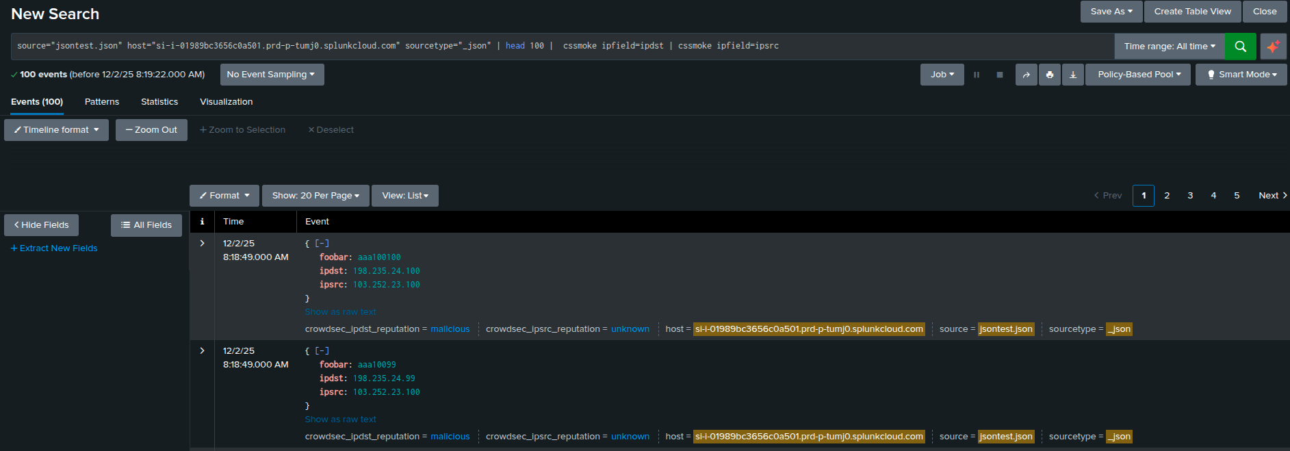The width and height of the screenshot is (1290, 451).
Task: Open the No Event Sampling dropdown
Action: (271, 75)
